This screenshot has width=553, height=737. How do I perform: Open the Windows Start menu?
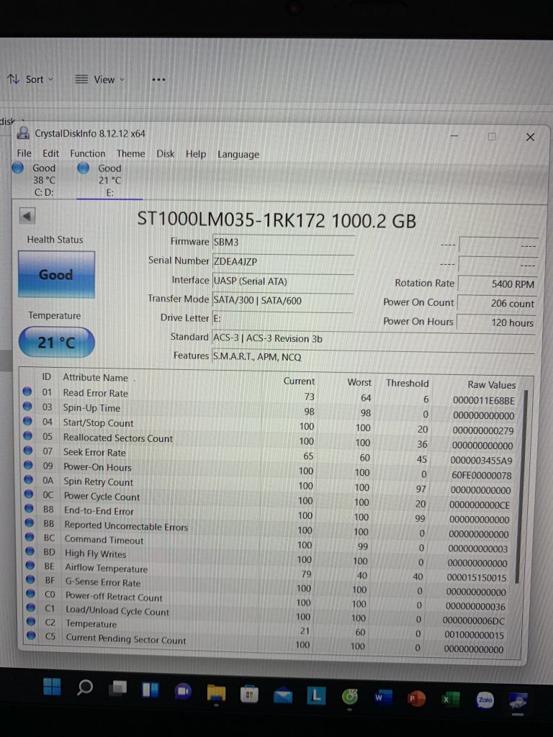52,687
